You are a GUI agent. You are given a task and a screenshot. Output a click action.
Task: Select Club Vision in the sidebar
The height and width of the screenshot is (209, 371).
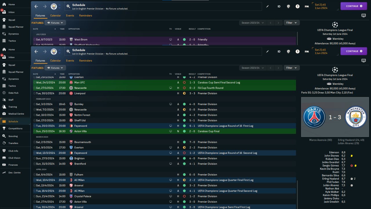pos(15,158)
